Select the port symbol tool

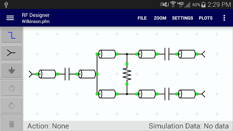(x=12, y=53)
